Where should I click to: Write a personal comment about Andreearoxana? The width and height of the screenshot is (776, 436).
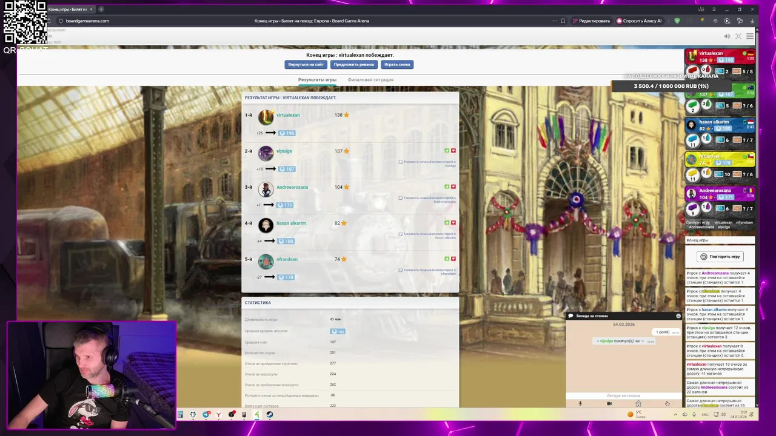427,199
